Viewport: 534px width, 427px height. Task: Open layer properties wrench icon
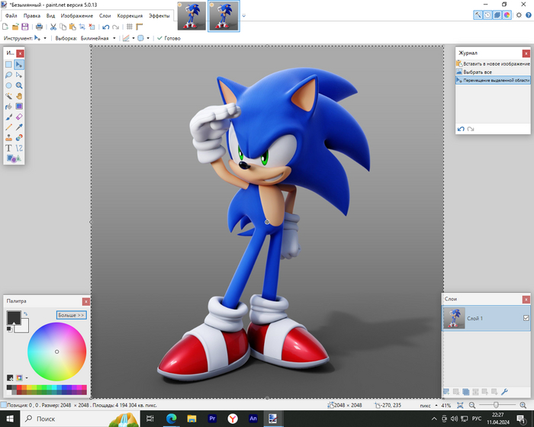(504, 391)
